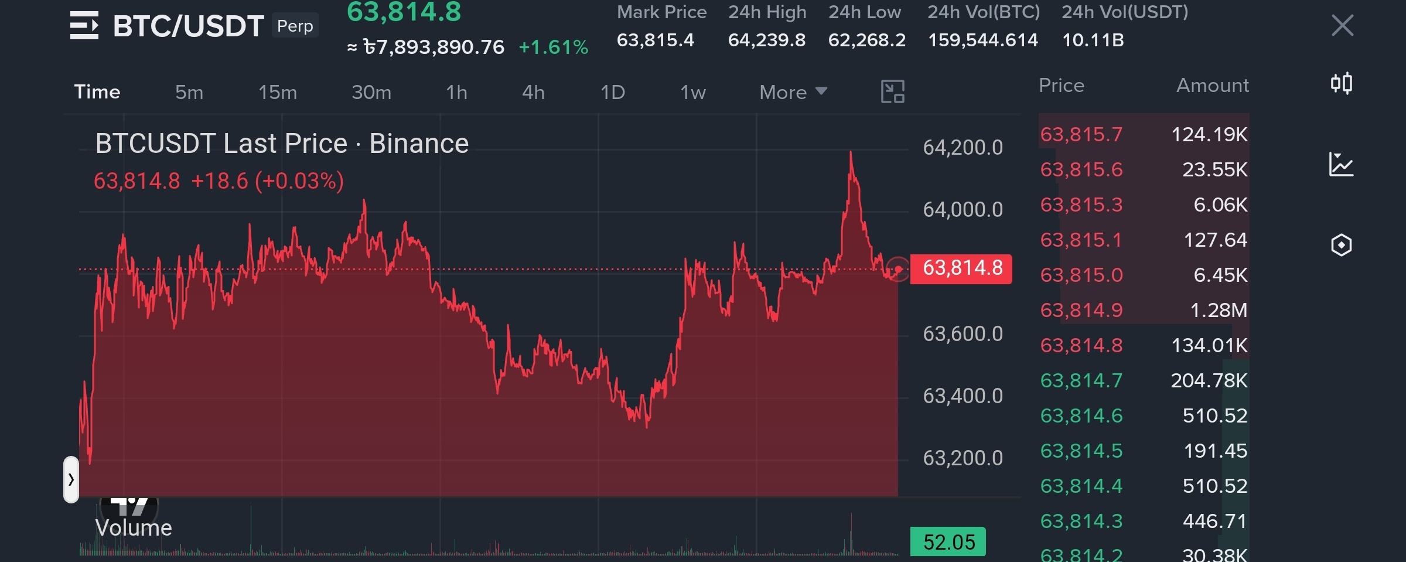Image resolution: width=1406 pixels, height=562 pixels.
Task: Tap the BTC/USDT pair title
Action: click(188, 26)
